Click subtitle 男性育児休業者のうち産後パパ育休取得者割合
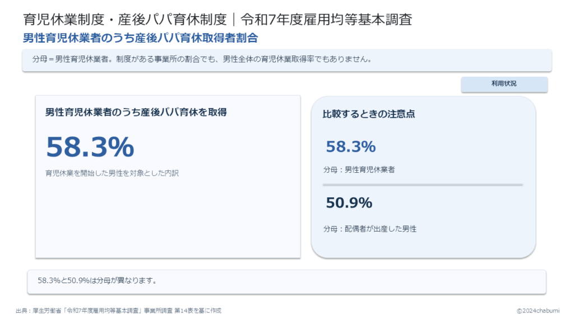The width and height of the screenshot is (574, 323). coord(140,38)
